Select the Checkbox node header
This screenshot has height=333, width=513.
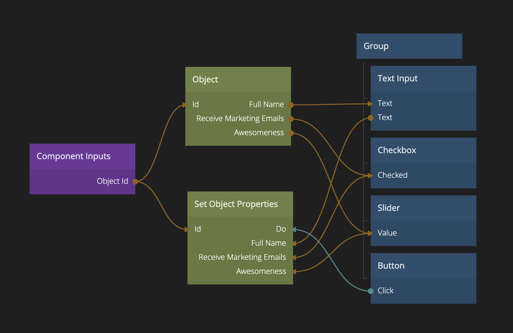click(423, 150)
